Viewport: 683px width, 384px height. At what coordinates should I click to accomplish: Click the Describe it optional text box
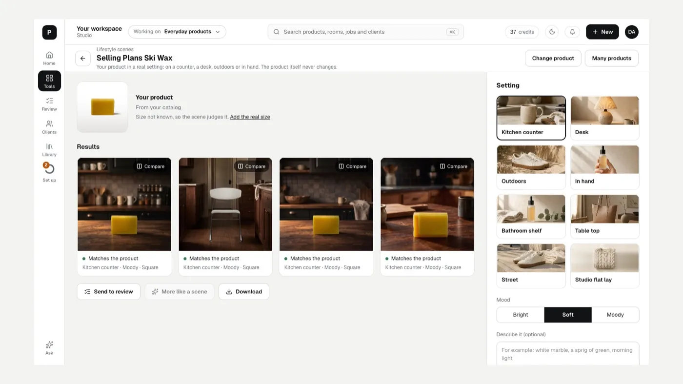point(568,353)
